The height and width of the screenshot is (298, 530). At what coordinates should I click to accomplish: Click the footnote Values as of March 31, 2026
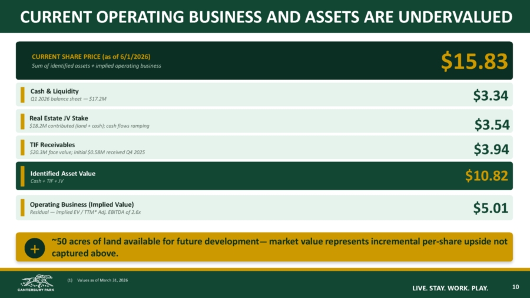click(x=102, y=280)
